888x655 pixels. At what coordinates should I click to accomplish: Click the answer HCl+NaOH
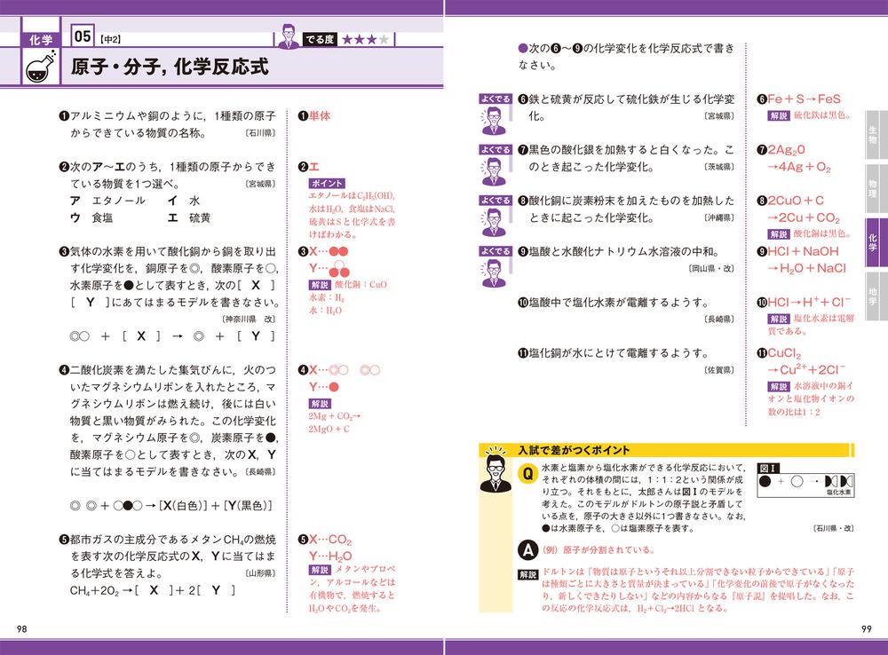tap(803, 251)
